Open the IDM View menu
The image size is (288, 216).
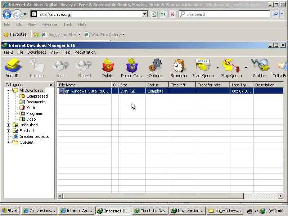[x=55, y=52]
